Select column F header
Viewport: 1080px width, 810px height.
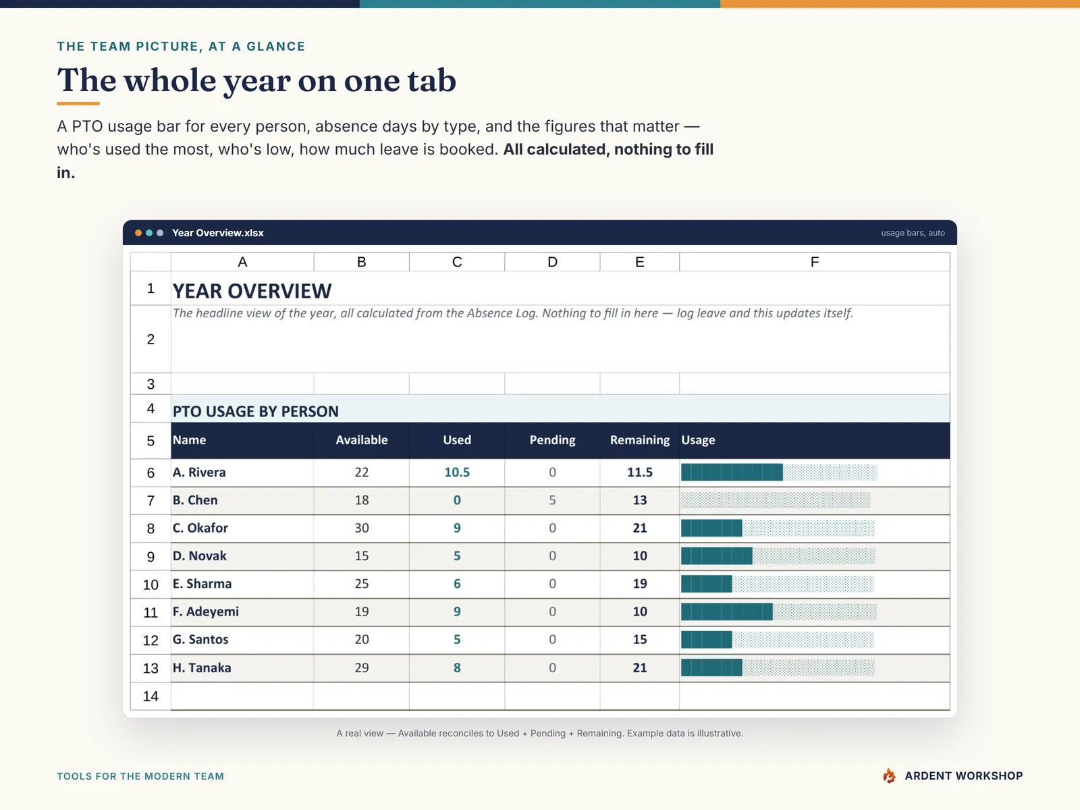[815, 262]
